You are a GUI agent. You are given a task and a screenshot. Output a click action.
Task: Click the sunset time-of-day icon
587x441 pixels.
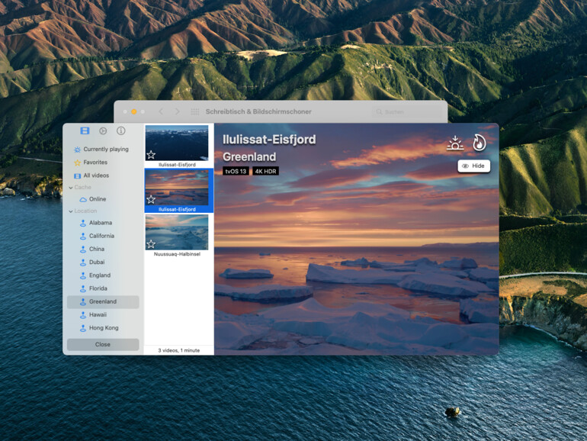(455, 143)
